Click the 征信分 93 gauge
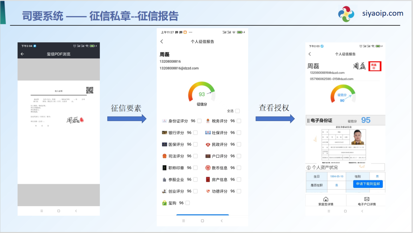This screenshot has width=413, height=233. [202, 92]
